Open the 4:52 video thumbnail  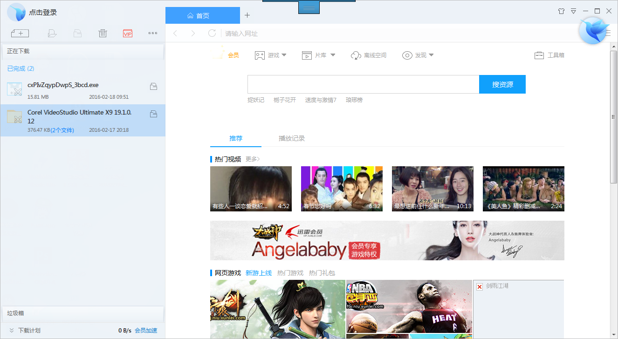(251, 189)
